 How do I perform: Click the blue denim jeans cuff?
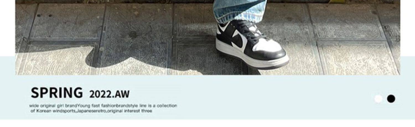(x=239, y=11)
